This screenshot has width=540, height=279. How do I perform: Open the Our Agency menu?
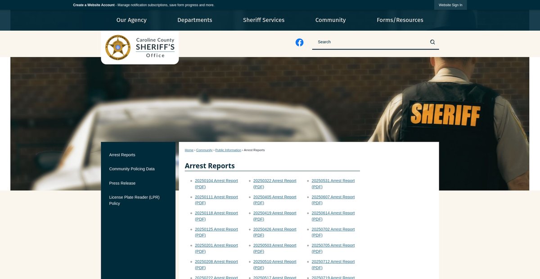click(x=131, y=20)
